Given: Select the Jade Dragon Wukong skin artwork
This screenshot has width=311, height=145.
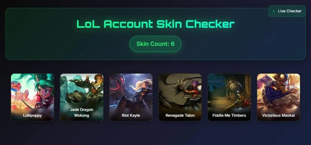Looking at the screenshot, I should [82, 97].
